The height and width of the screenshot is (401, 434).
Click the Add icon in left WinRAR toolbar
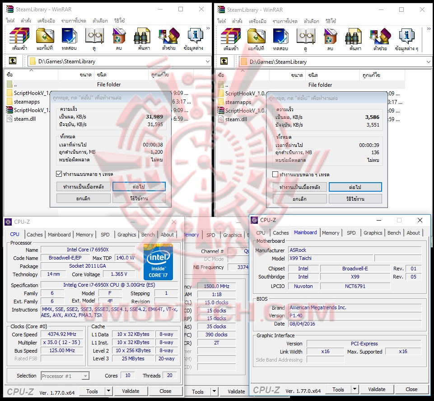tap(19, 36)
